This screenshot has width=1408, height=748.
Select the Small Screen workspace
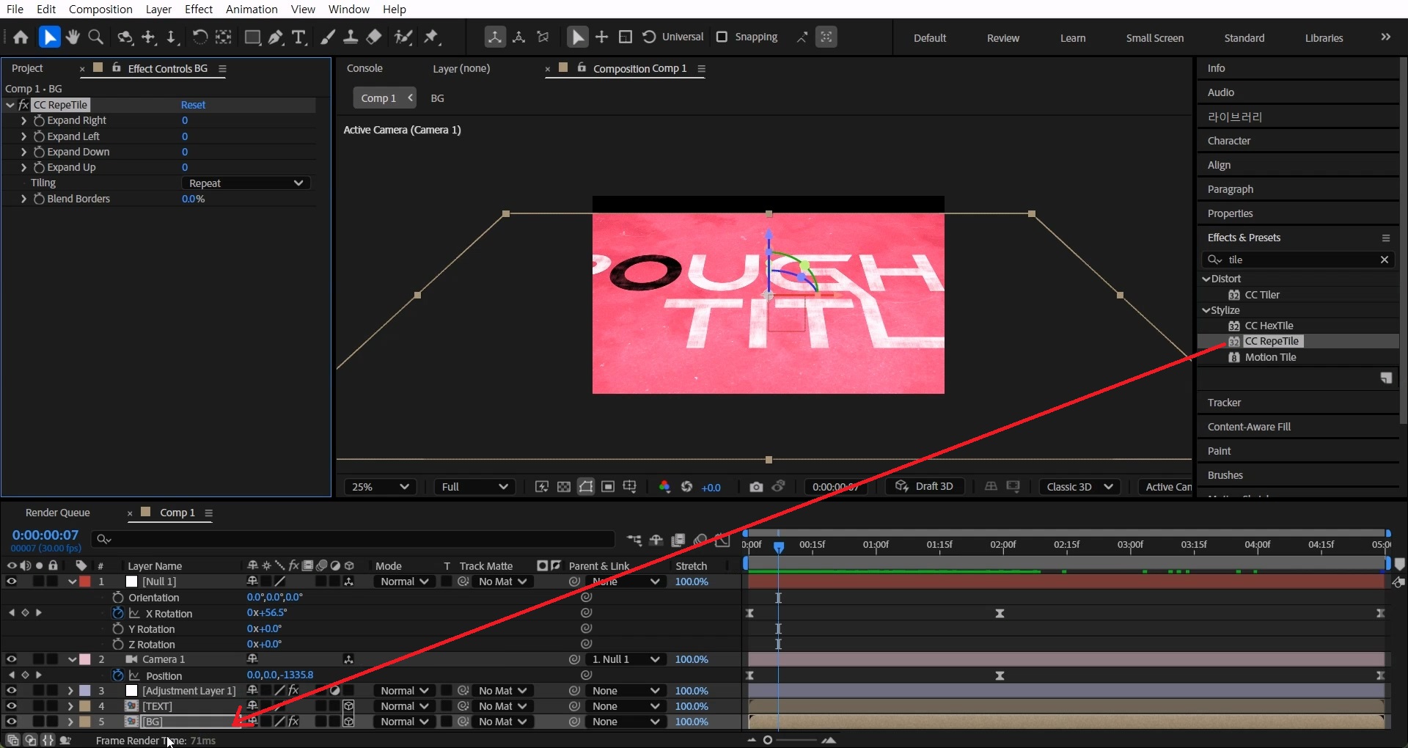tap(1155, 38)
